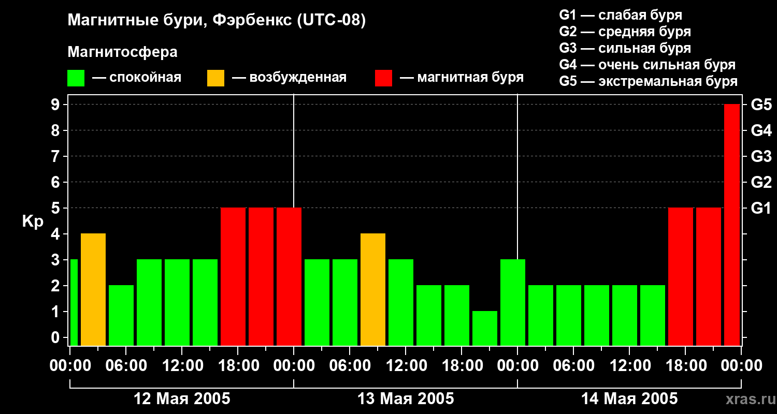Image resolution: width=777 pixels, height=414 pixels.
Task: Click the right-axis 'G4' tick label
Action: click(761, 131)
